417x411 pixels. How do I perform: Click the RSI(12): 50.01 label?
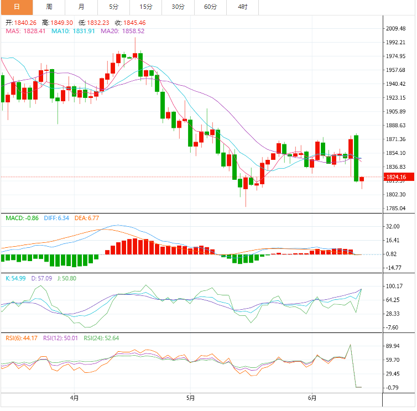click(61, 339)
